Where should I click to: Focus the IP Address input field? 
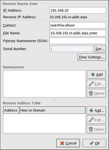[78, 10]
